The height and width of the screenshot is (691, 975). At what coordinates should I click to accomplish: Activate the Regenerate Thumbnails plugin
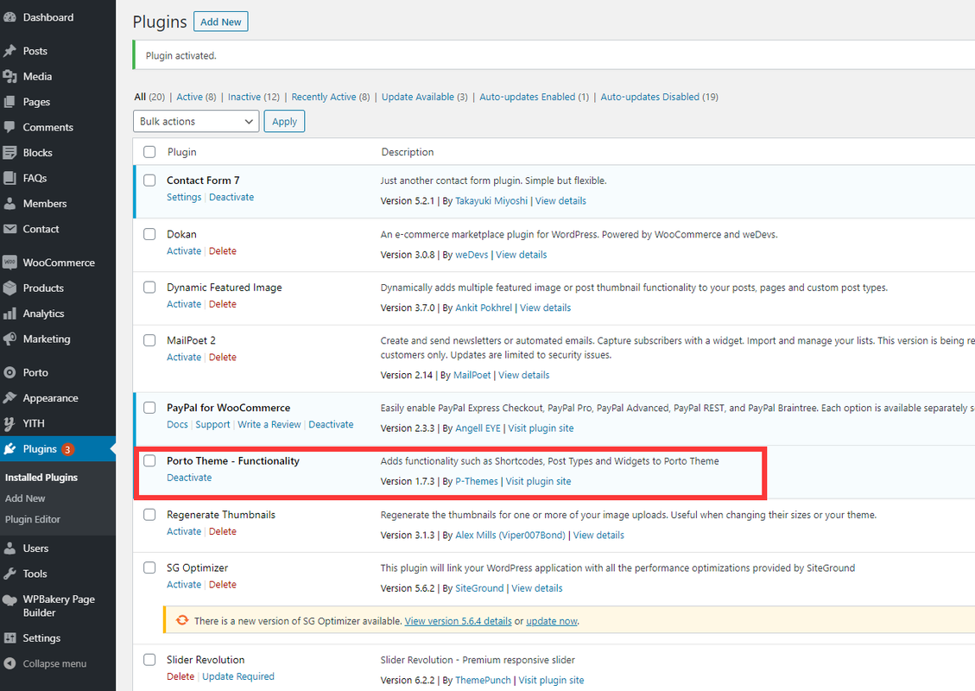coord(184,532)
